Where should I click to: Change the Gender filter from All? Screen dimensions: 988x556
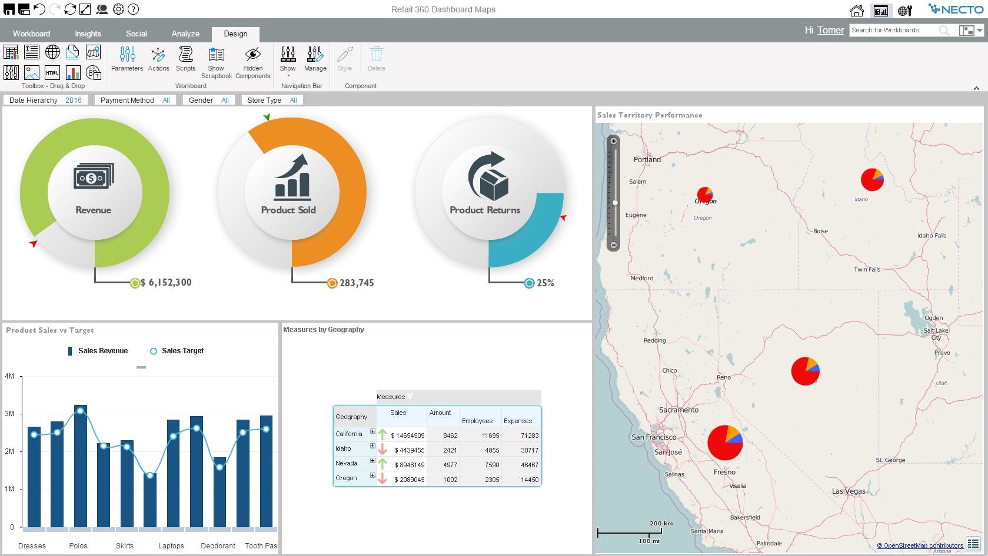(x=225, y=100)
